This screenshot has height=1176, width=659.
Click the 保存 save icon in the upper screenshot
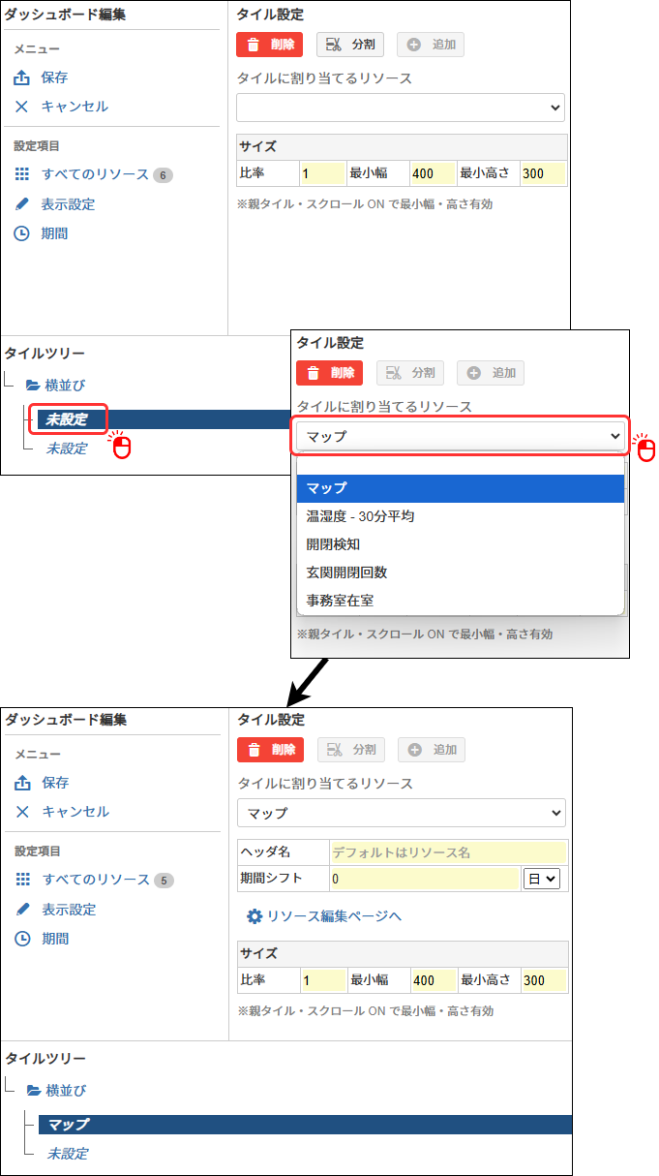point(22,78)
